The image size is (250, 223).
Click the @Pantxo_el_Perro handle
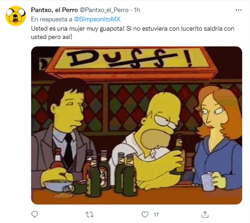tap(104, 10)
